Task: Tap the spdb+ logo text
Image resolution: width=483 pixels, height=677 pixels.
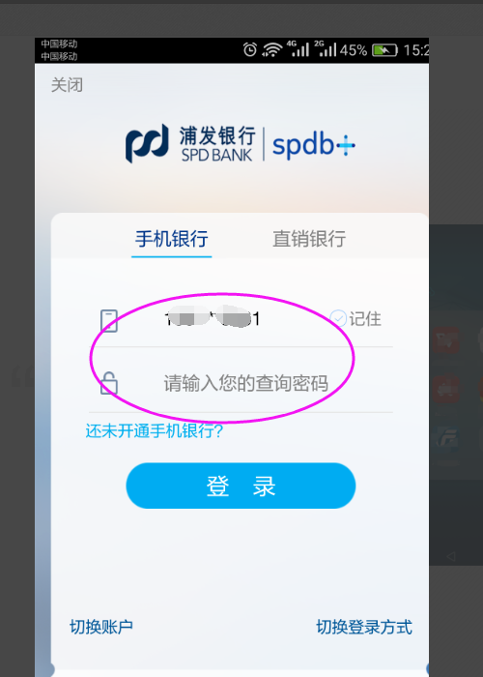Action: coord(314,144)
